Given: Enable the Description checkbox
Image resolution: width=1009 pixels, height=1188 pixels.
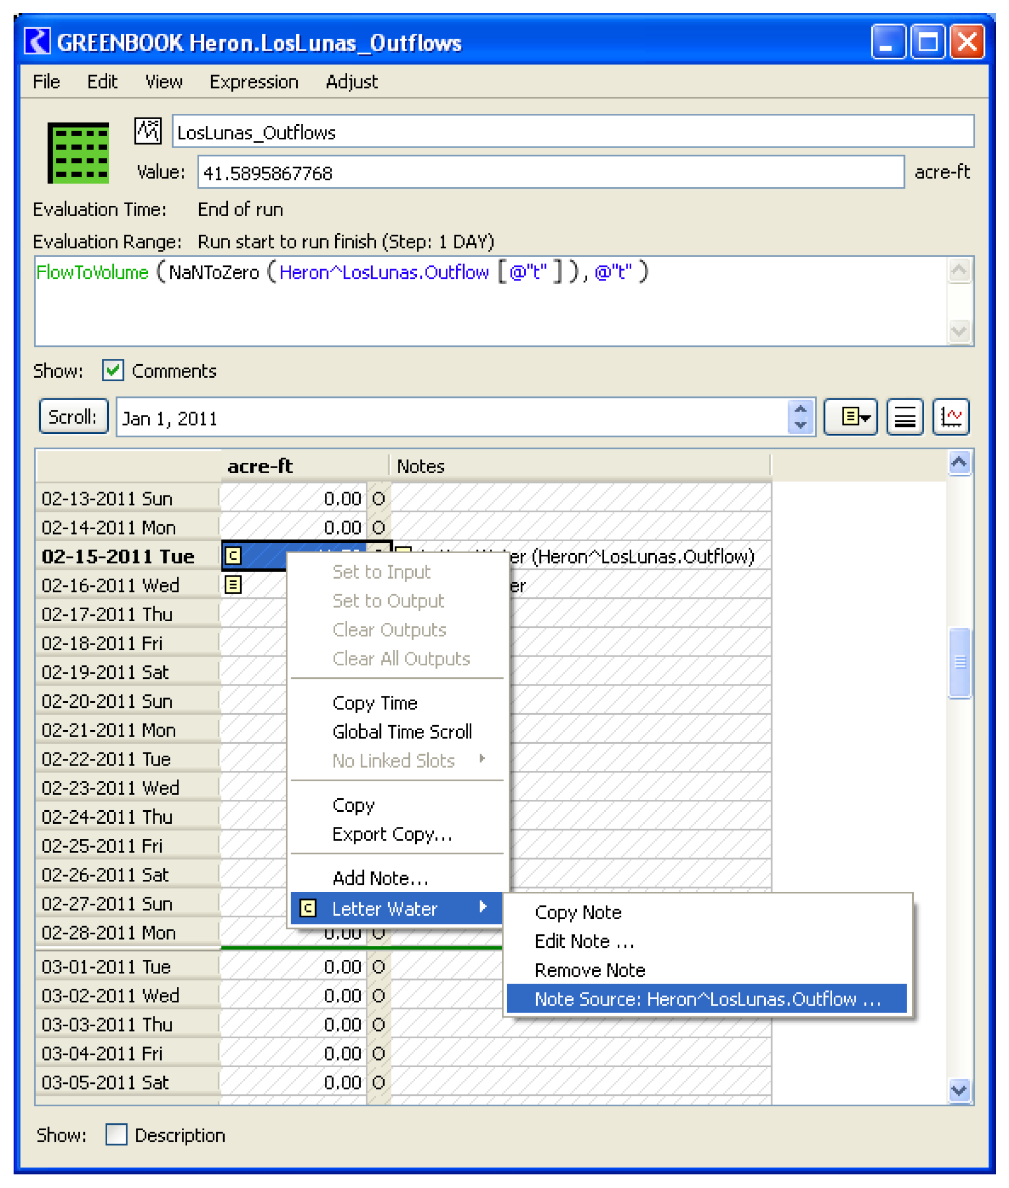Looking at the screenshot, I should point(116,1134).
